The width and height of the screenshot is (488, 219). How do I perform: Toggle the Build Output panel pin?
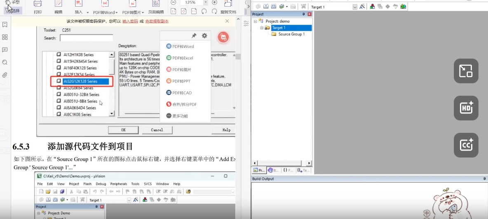pyautogui.click(x=485, y=179)
